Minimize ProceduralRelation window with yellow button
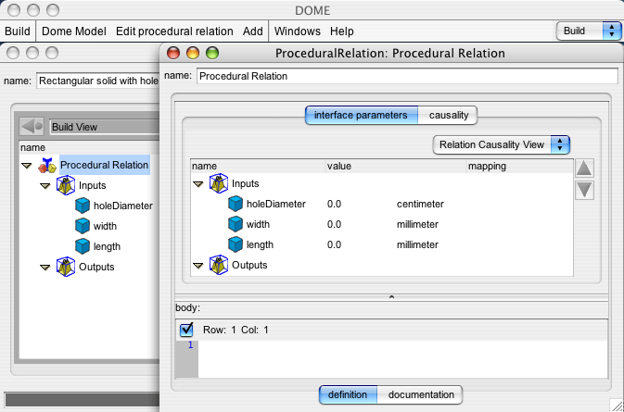 tap(193, 53)
